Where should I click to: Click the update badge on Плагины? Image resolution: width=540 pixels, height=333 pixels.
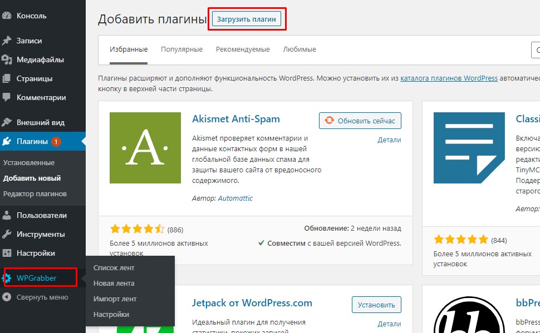coord(56,141)
